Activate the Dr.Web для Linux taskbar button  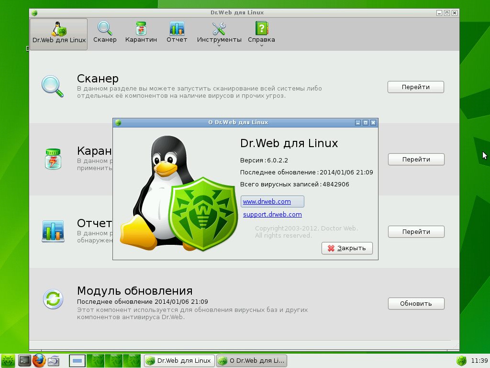[179, 361]
